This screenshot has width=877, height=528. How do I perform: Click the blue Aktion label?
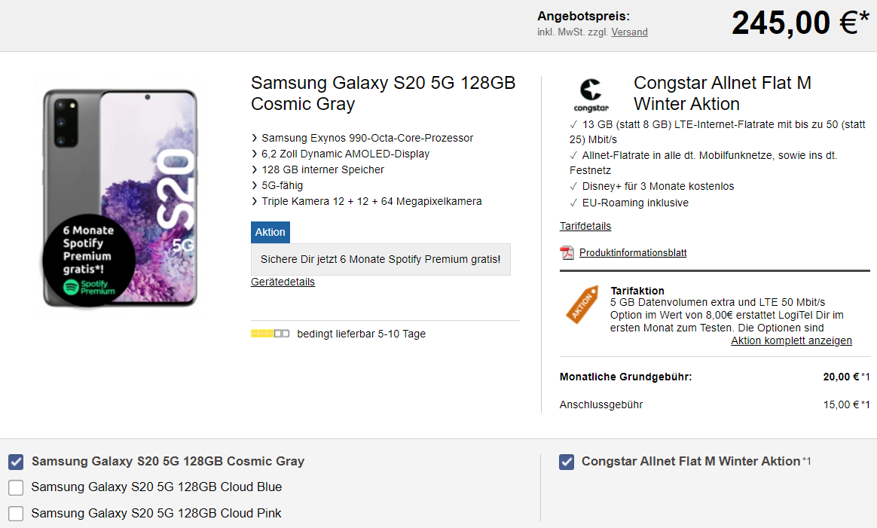click(x=270, y=232)
